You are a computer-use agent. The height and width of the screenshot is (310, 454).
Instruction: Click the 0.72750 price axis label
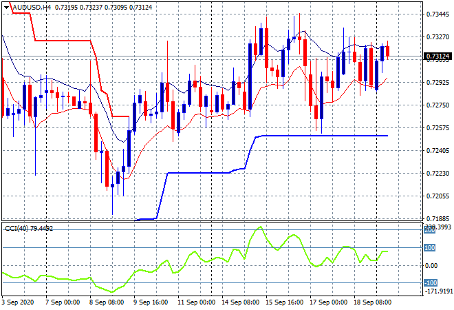(437, 105)
